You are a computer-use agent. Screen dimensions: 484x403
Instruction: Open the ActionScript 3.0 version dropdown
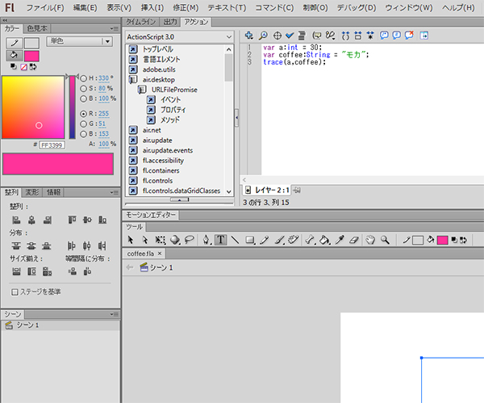point(179,37)
